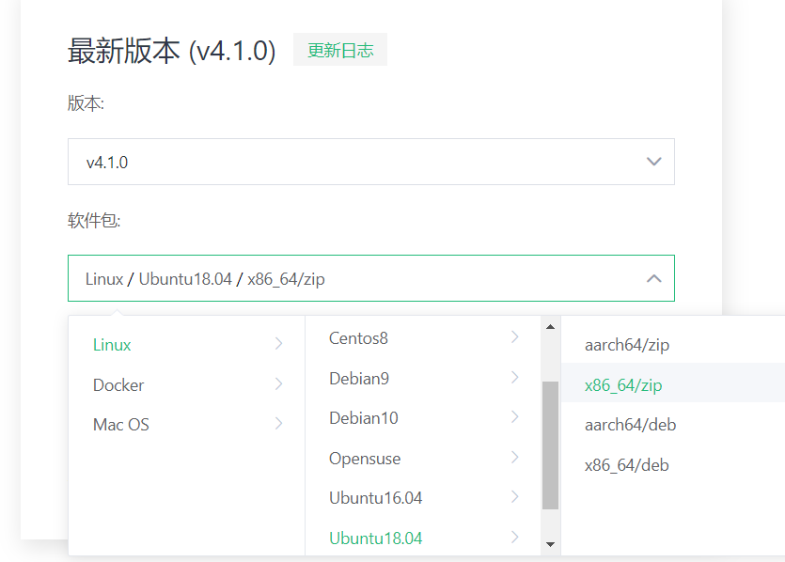This screenshot has width=785, height=562.
Task: Expand the Debian9 row arrow
Action: (514, 377)
